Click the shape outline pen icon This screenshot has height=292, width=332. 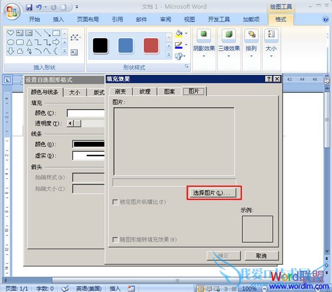point(179,45)
